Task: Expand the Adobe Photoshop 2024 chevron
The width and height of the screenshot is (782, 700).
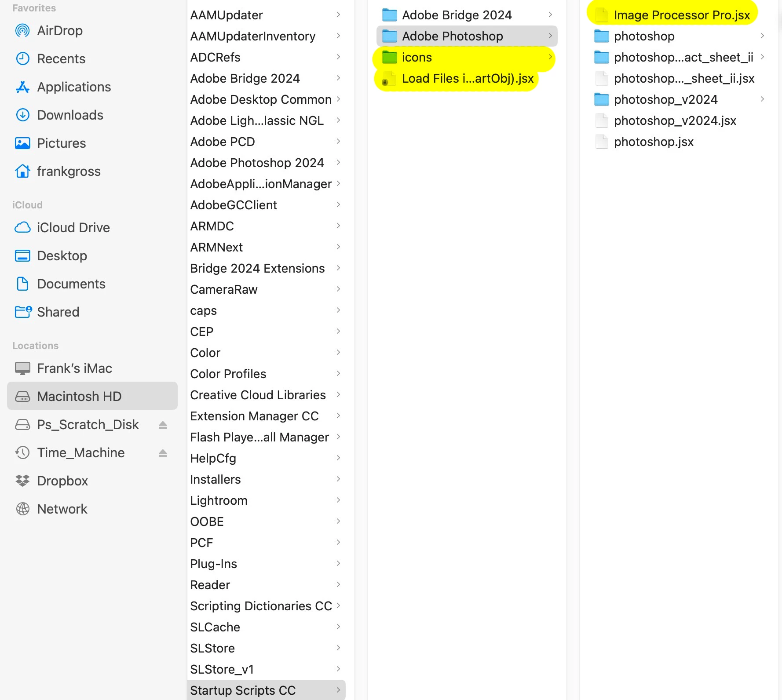Action: click(x=338, y=162)
